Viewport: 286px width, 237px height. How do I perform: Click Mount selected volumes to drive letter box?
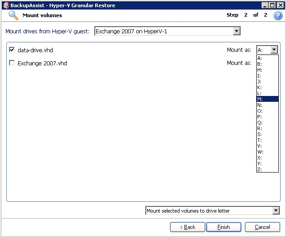[x=212, y=210]
